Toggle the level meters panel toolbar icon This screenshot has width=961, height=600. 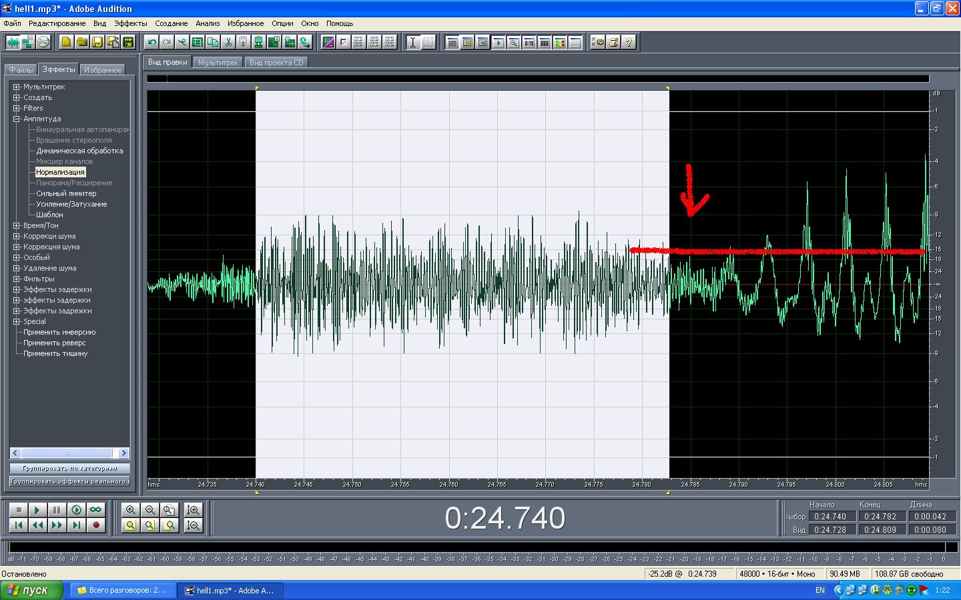tap(560, 43)
